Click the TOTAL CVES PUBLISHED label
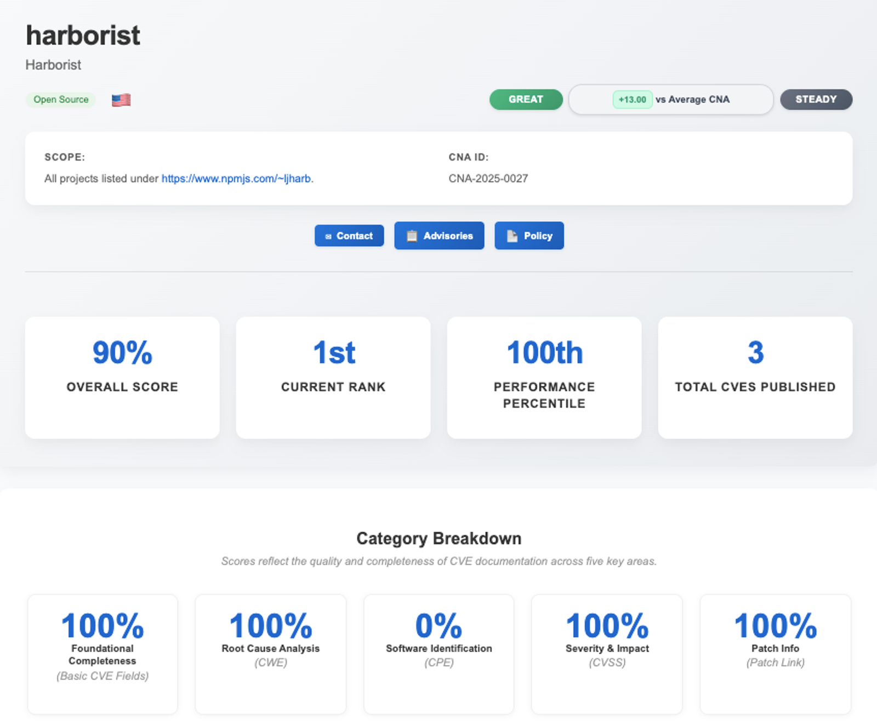This screenshot has width=877, height=725. click(755, 387)
